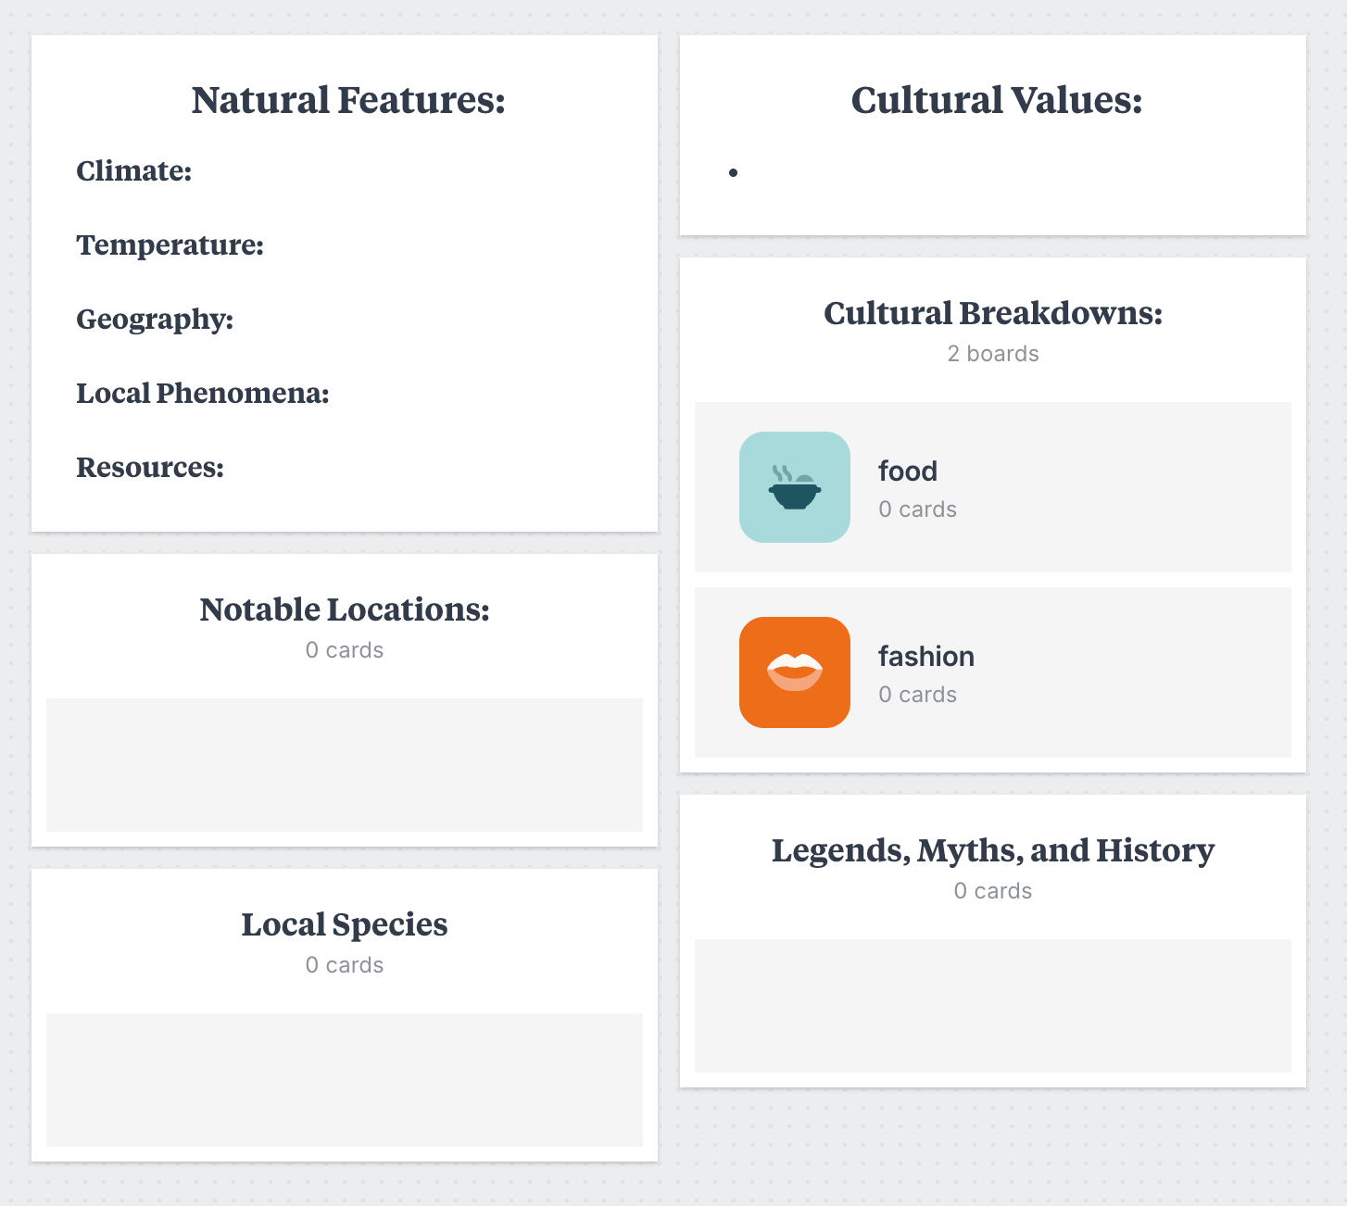Open the fashion board lips icon

click(795, 672)
